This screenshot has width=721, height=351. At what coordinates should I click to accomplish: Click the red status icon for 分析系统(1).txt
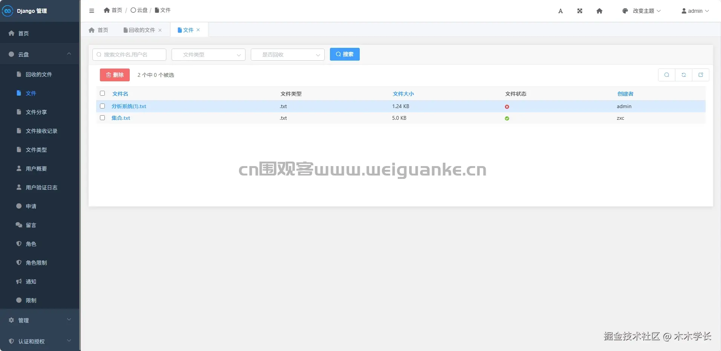[x=507, y=107]
